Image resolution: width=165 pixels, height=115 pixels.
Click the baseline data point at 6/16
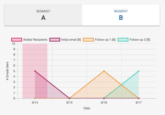coord(104,98)
